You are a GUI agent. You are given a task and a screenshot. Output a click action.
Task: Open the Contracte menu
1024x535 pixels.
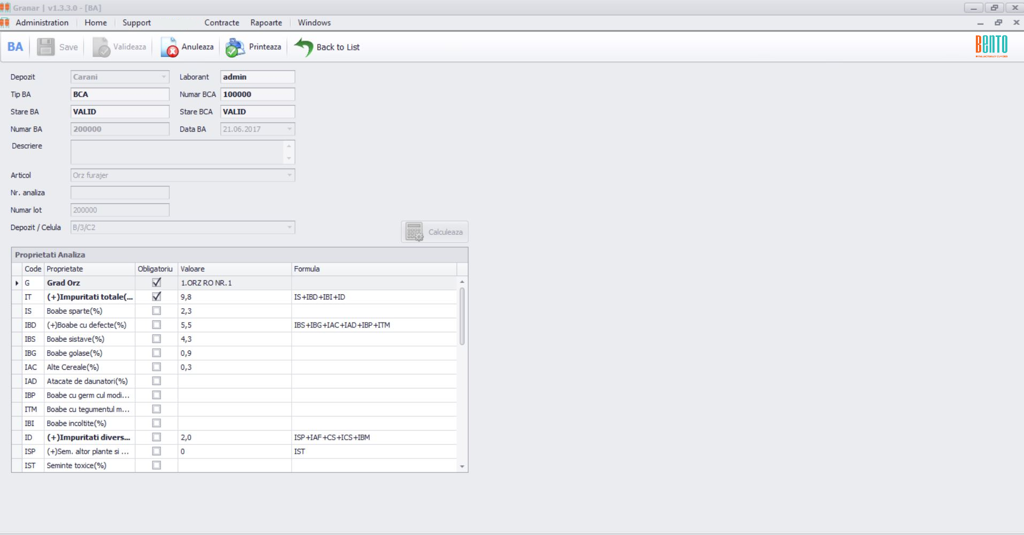click(x=221, y=22)
